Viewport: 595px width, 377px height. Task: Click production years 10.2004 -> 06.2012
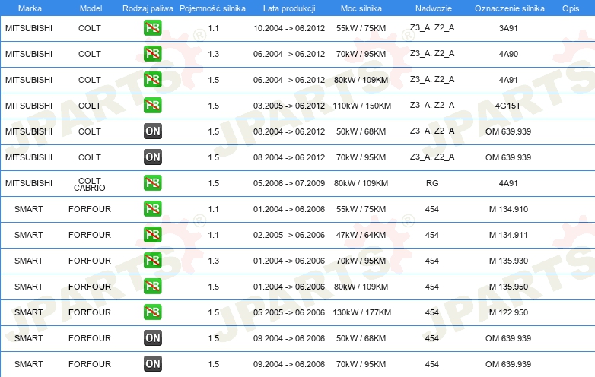coord(289,28)
